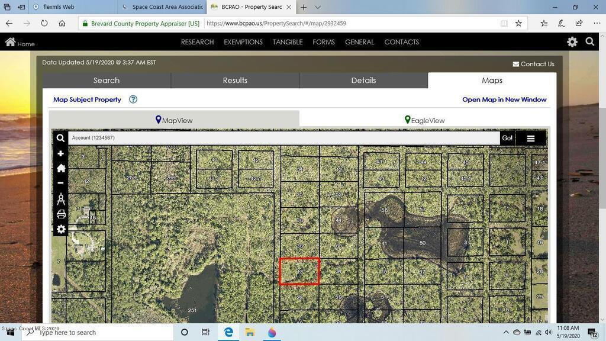
Task: Click the map zoom out minus icon
Action: 60,183
